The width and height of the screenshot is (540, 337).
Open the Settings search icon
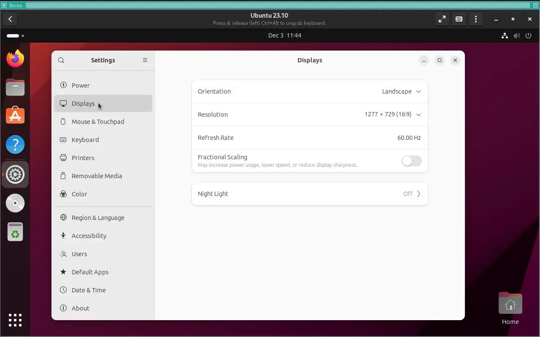pos(61,60)
